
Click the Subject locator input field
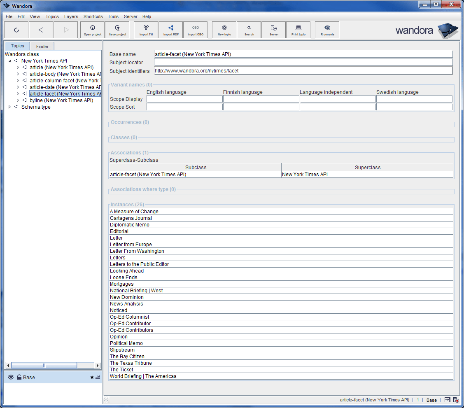coord(303,62)
